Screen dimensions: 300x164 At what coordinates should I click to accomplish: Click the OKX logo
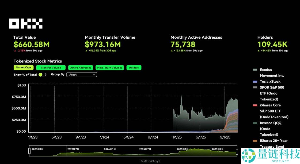(26, 24)
